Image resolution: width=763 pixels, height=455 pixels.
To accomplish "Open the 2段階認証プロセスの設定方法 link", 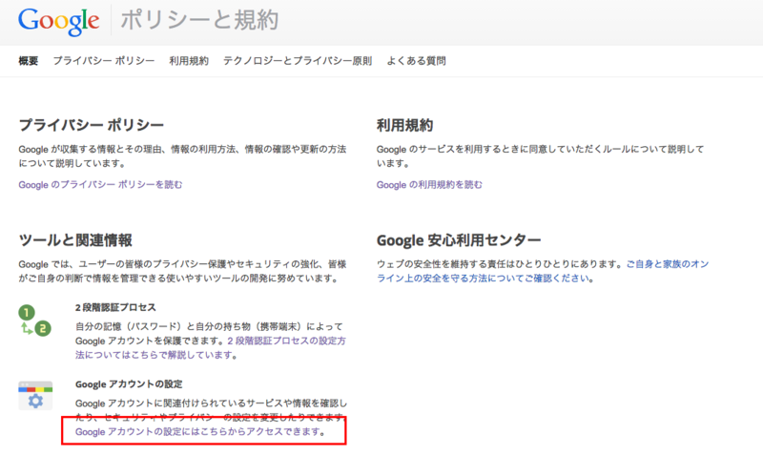I will (211, 347).
